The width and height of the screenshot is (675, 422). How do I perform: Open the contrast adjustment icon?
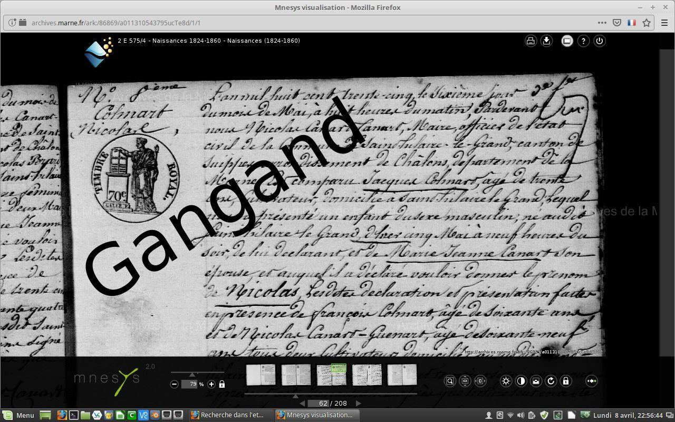(x=521, y=381)
